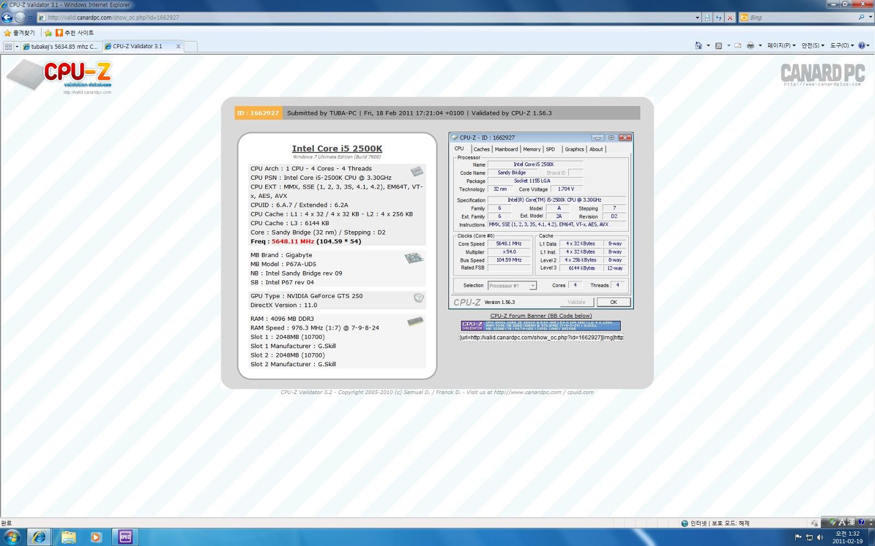Click the search magnifier icon

[861, 17]
